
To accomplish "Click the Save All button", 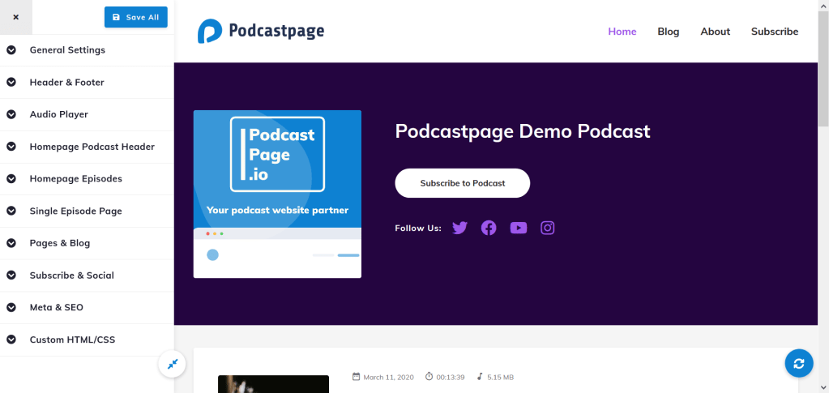I will (136, 17).
